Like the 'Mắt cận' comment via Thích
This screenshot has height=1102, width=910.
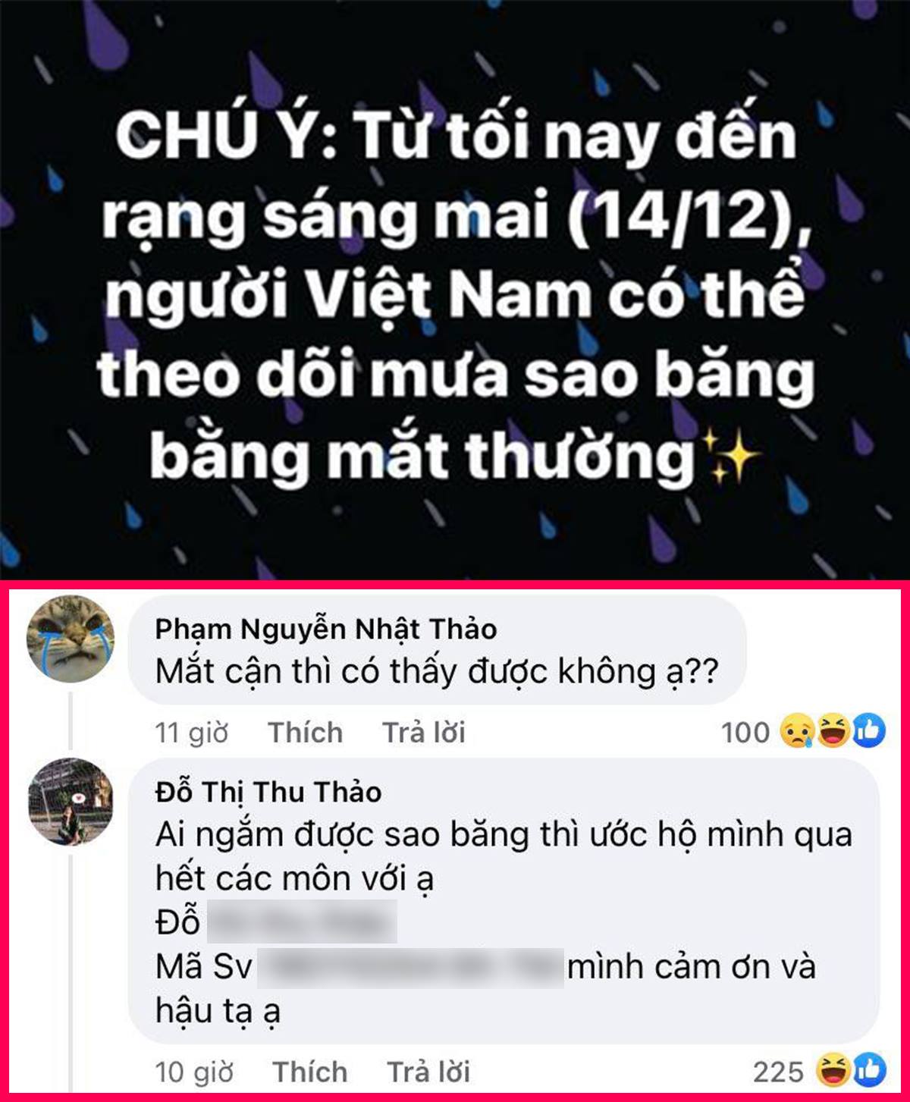(x=305, y=733)
